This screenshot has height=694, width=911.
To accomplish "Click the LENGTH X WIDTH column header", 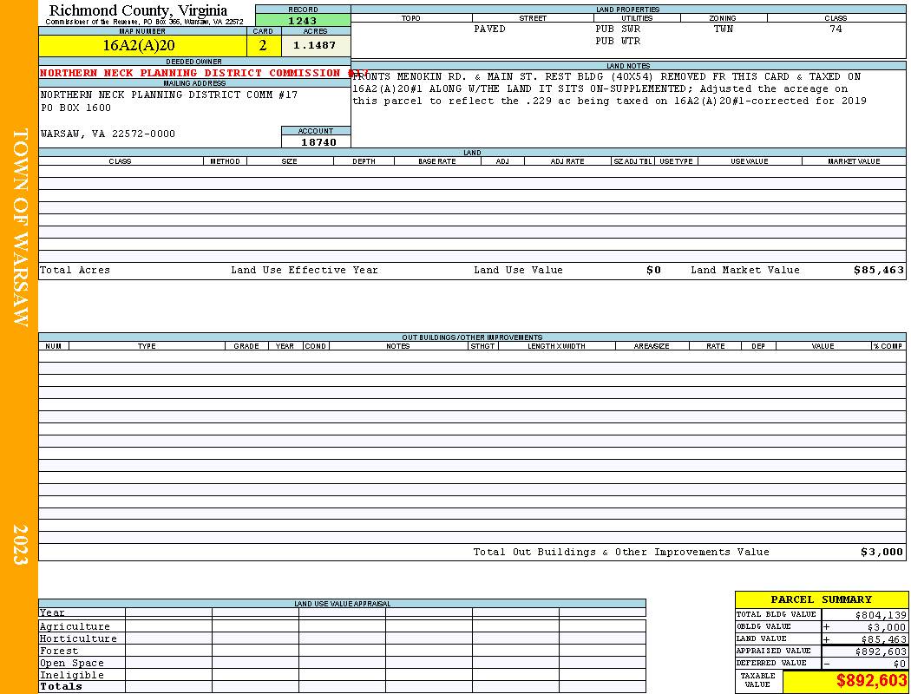I will [556, 346].
